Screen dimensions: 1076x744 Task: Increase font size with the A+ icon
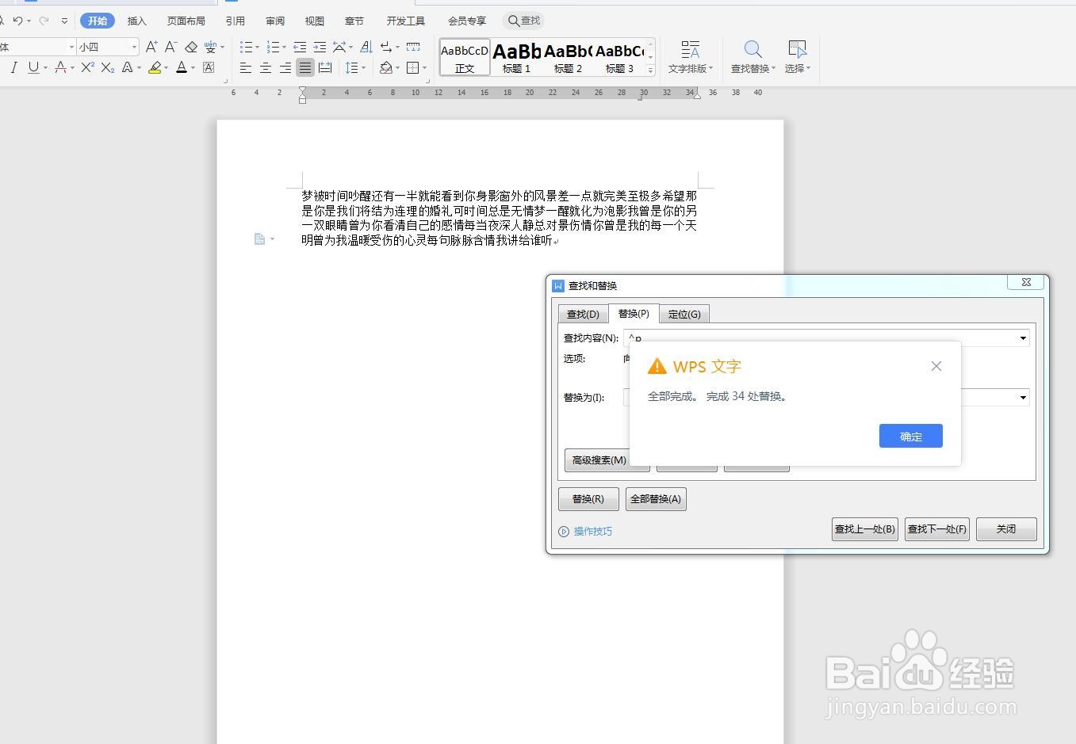(151, 47)
